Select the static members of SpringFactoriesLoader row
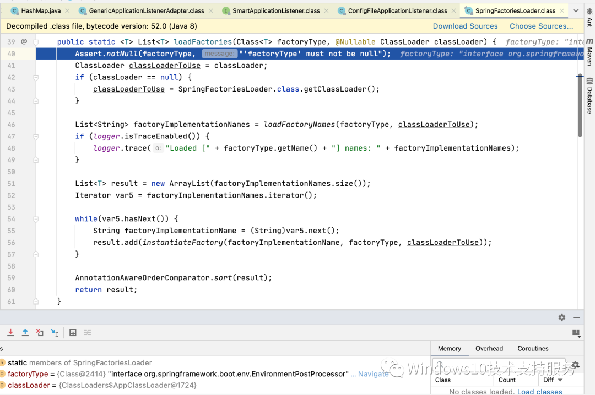Viewport: 595px width, 395px height. tap(214, 362)
